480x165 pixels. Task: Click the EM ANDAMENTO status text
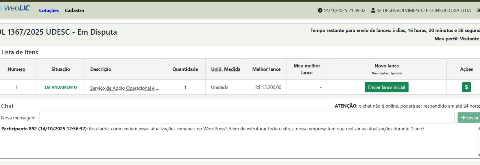point(61,87)
